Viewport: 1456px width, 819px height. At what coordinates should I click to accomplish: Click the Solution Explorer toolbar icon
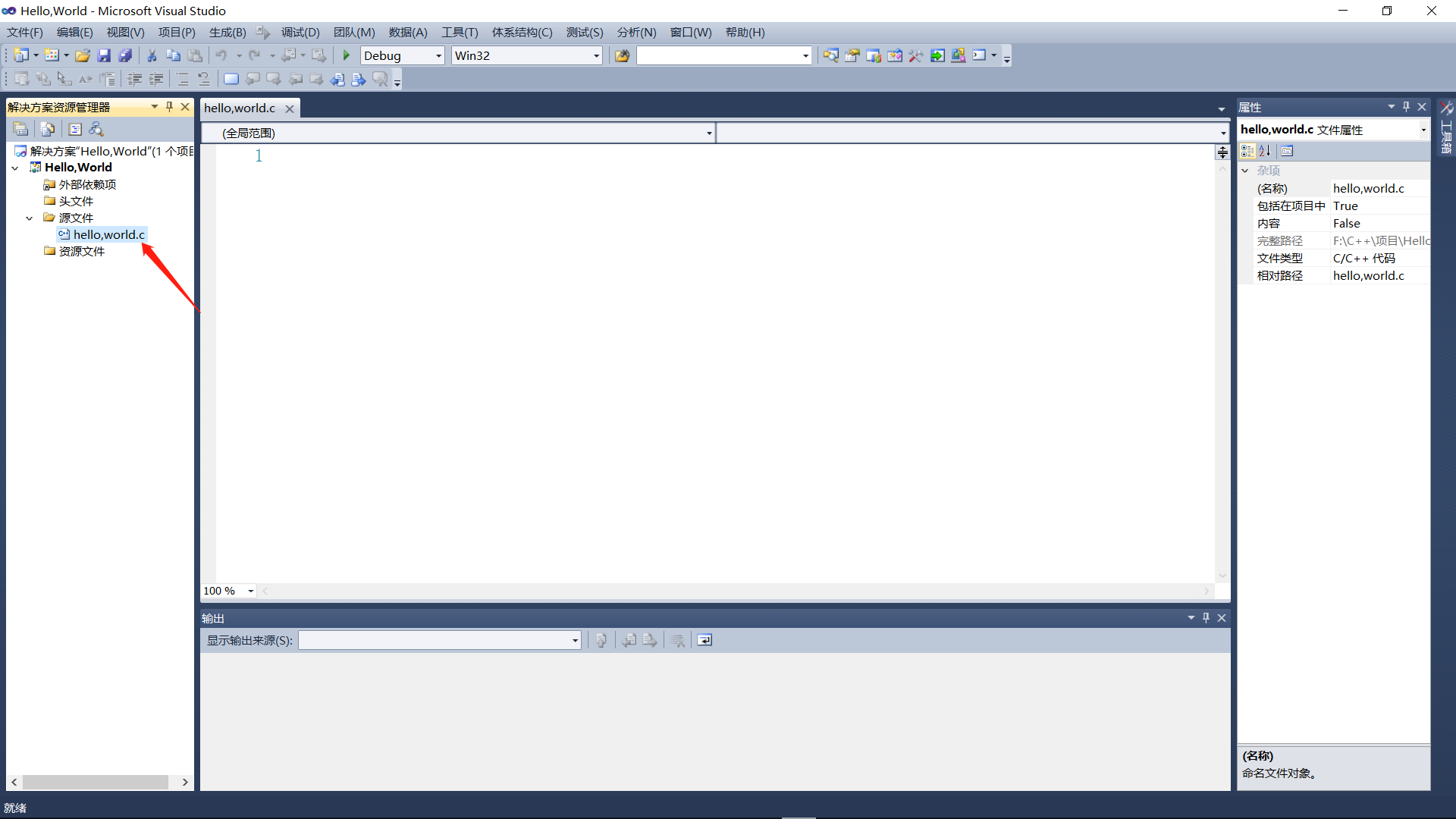coord(831,55)
